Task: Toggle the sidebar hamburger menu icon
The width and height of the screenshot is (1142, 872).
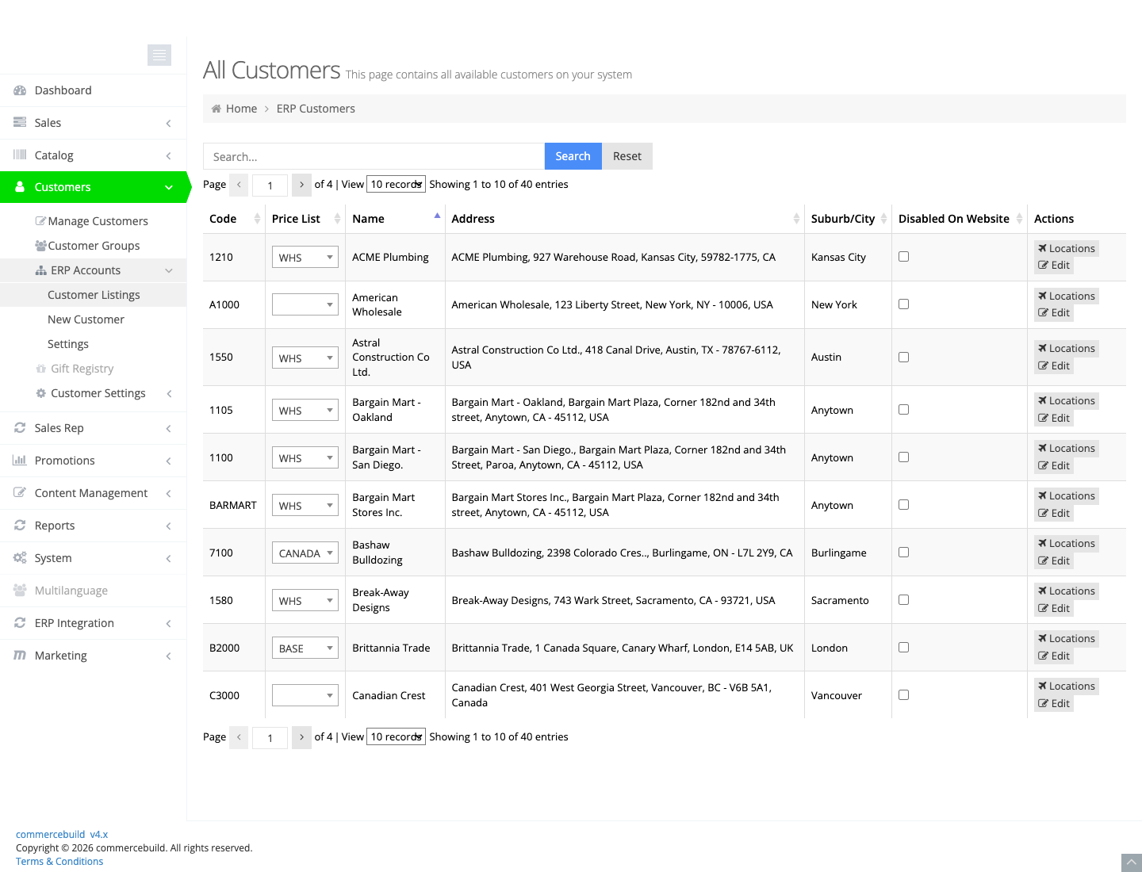Action: click(x=159, y=55)
